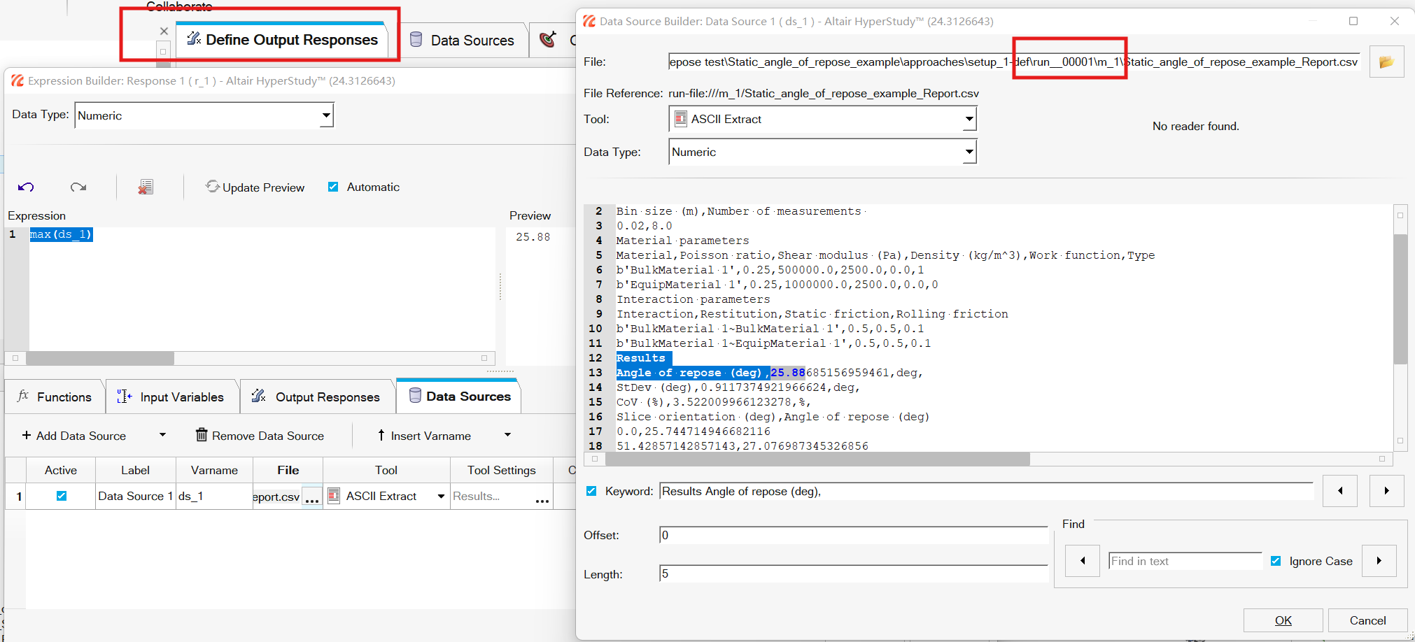
Task: Toggle the Ignore Case checkbox
Action: pyautogui.click(x=1276, y=561)
